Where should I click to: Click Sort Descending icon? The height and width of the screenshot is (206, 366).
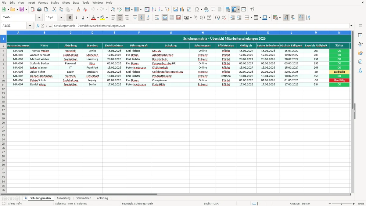[x=161, y=9]
